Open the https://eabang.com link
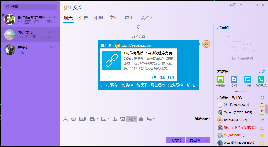The height and width of the screenshot is (147, 268). pyautogui.click(x=136, y=45)
